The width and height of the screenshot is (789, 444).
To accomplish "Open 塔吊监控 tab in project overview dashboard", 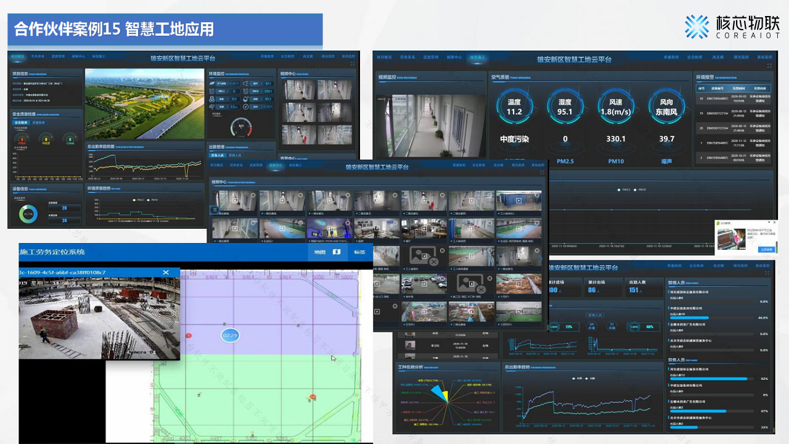I will click(x=328, y=56).
